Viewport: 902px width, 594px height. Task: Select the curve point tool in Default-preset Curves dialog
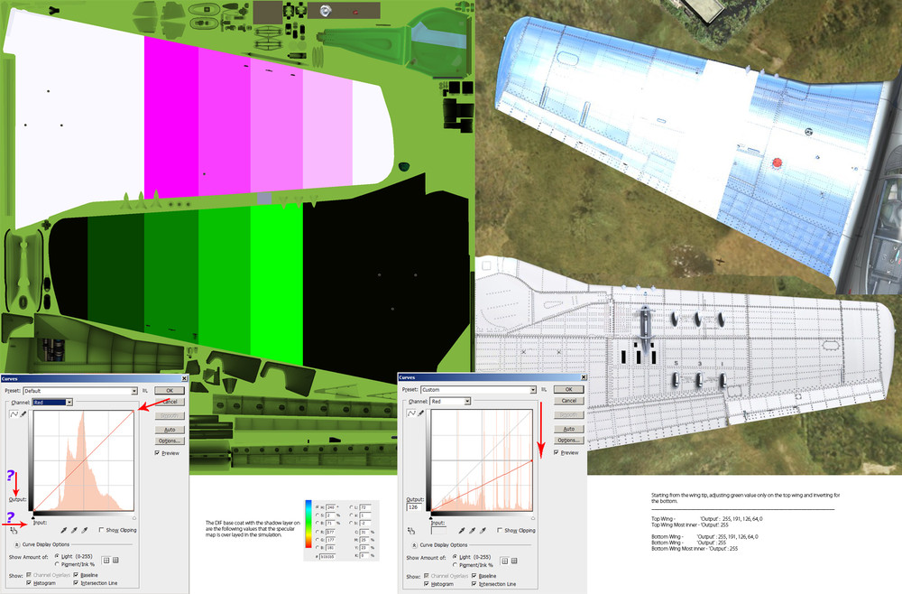click(x=14, y=413)
